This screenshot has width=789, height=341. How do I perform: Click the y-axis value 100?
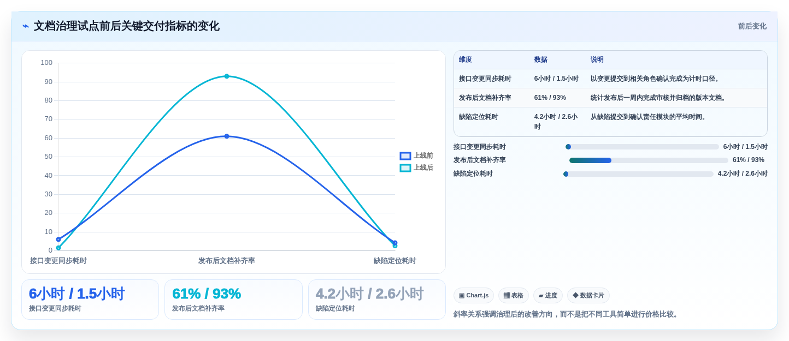46,63
